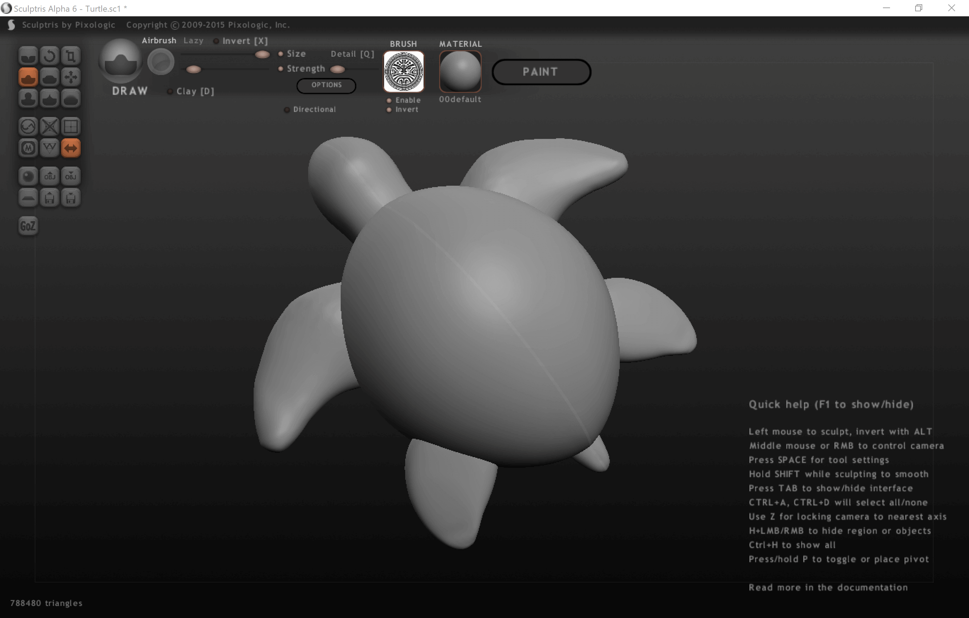
Task: Select the Pinch brush tool
Action: 50,98
